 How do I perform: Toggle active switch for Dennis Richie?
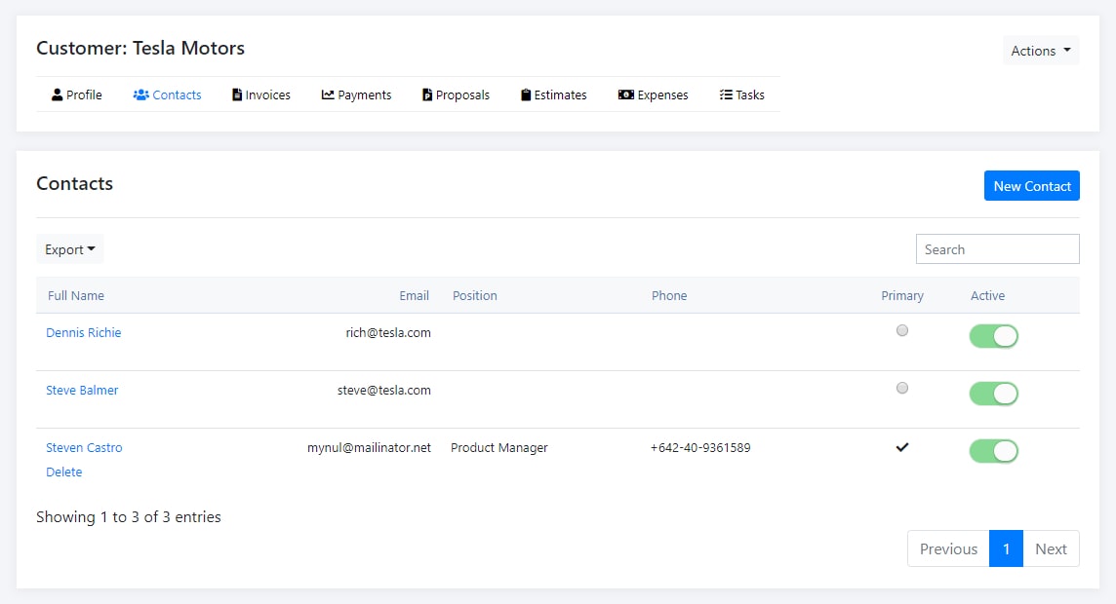[994, 336]
